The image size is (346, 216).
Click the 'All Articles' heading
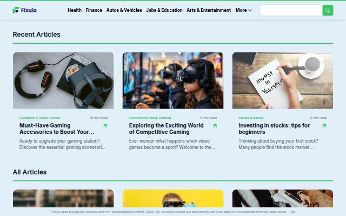[30, 172]
